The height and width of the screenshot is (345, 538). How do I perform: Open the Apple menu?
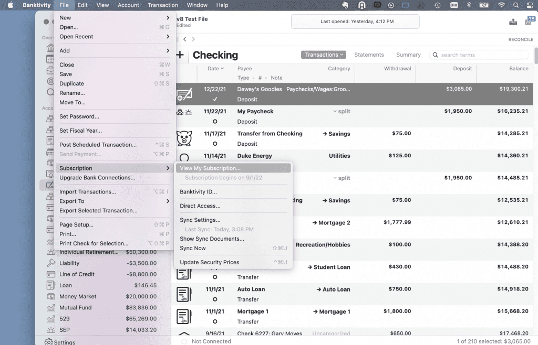pos(11,5)
